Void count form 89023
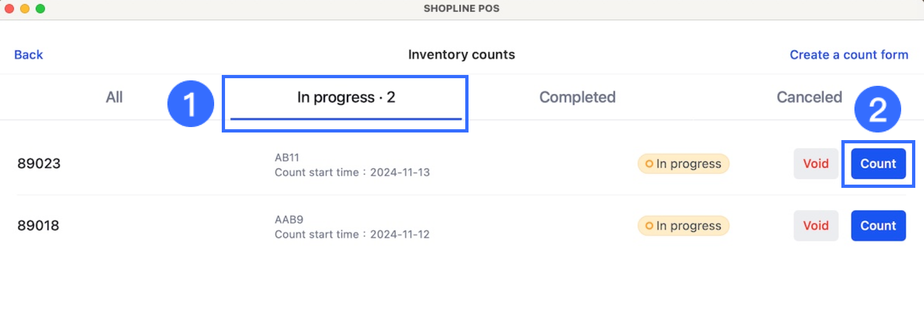The height and width of the screenshot is (322, 924). (x=815, y=163)
